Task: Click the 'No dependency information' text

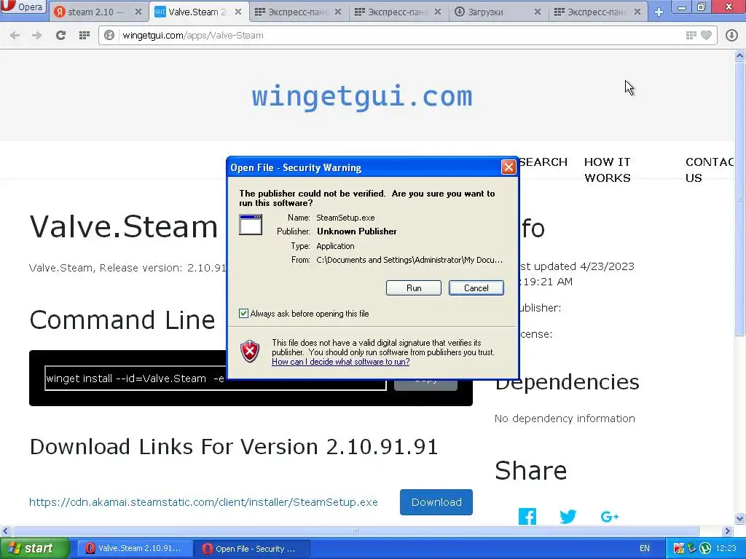Action: 565,419
